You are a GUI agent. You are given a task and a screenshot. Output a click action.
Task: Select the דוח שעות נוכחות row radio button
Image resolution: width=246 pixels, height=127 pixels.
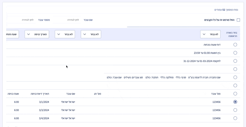click(x=235, y=45)
